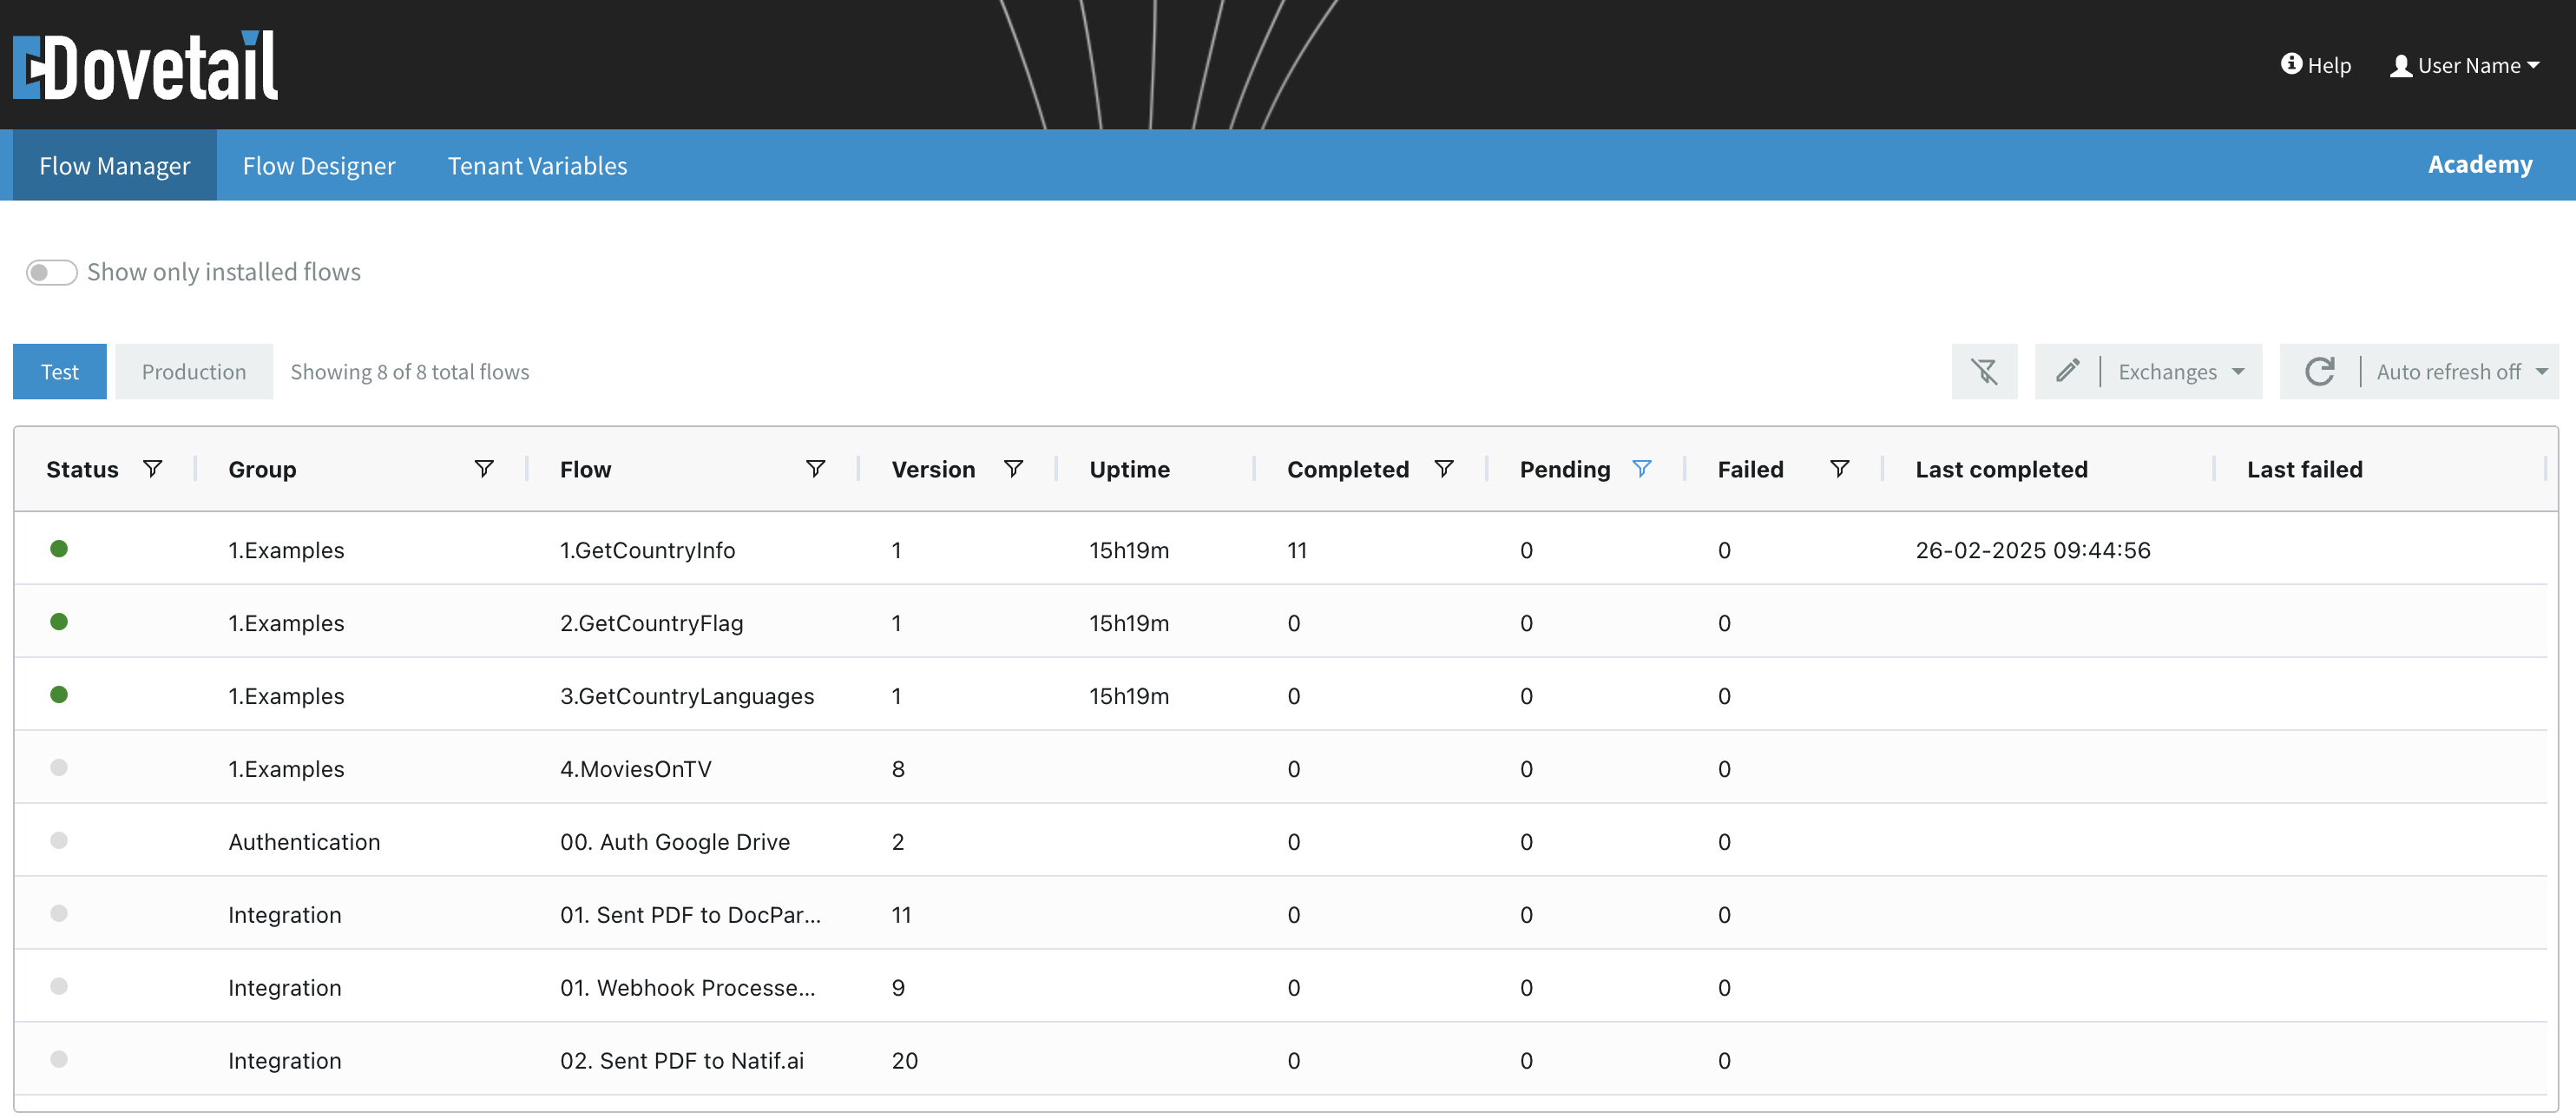
Task: Click the refresh arrow icon
Action: pyautogui.click(x=2319, y=372)
